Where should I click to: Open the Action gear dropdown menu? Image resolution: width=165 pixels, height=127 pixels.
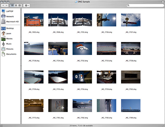26,5
